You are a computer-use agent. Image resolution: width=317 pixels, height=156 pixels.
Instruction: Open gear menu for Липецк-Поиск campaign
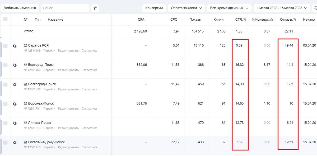pos(15,123)
